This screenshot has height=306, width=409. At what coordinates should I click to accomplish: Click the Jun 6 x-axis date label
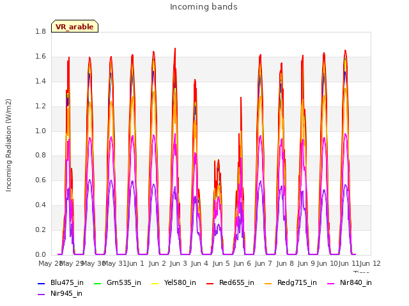[x=242, y=263]
